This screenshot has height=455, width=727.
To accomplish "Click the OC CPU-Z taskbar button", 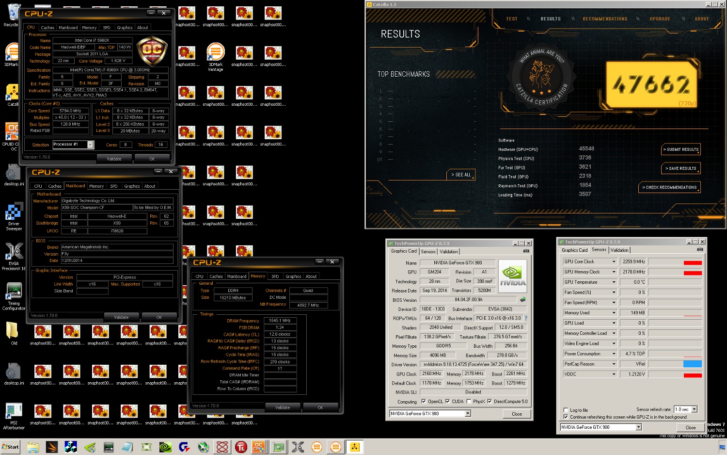I will pos(260,447).
